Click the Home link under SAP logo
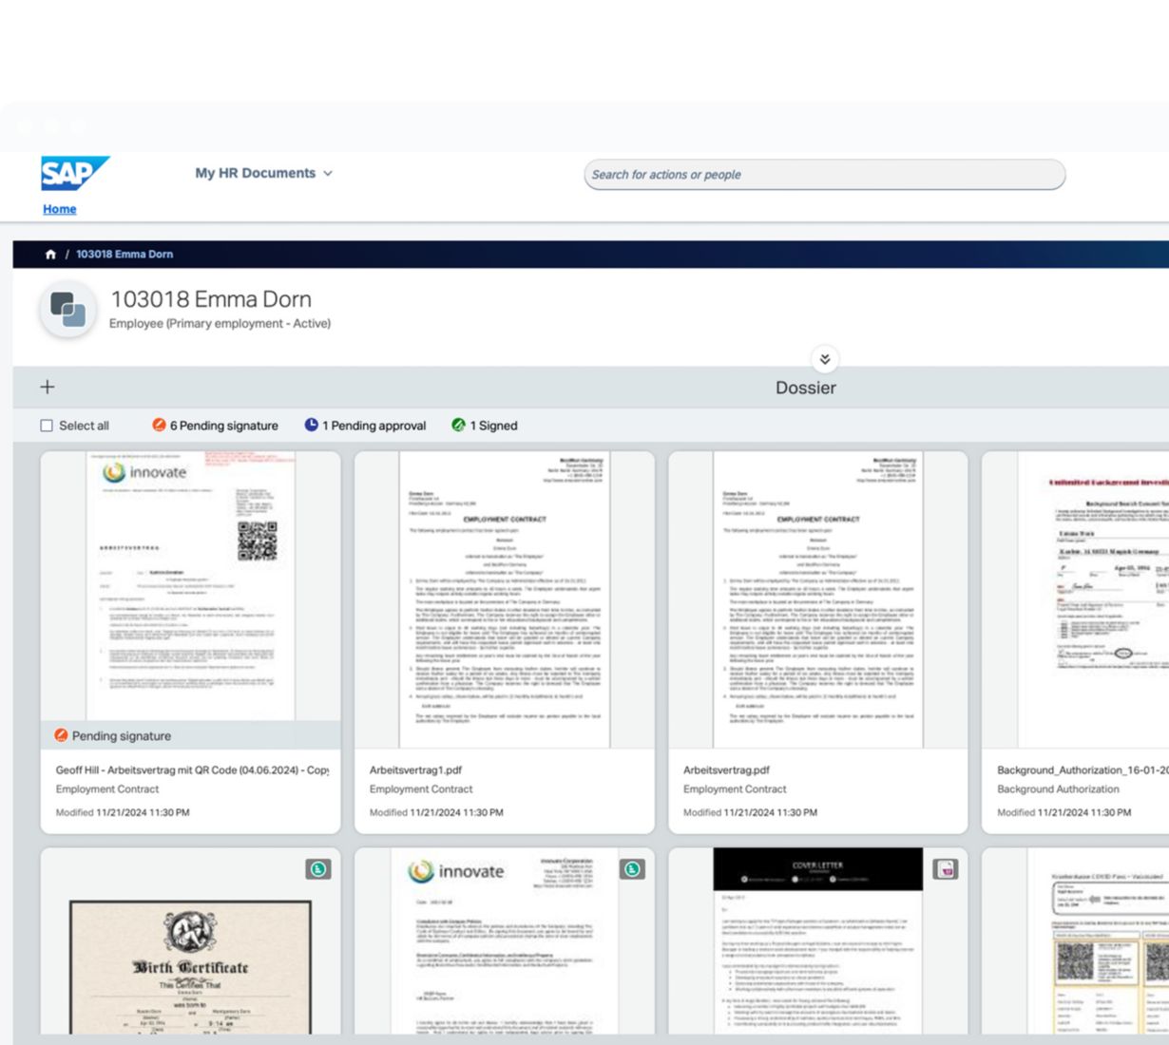 (59, 209)
